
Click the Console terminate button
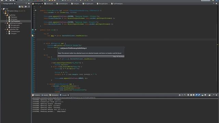[180, 95]
